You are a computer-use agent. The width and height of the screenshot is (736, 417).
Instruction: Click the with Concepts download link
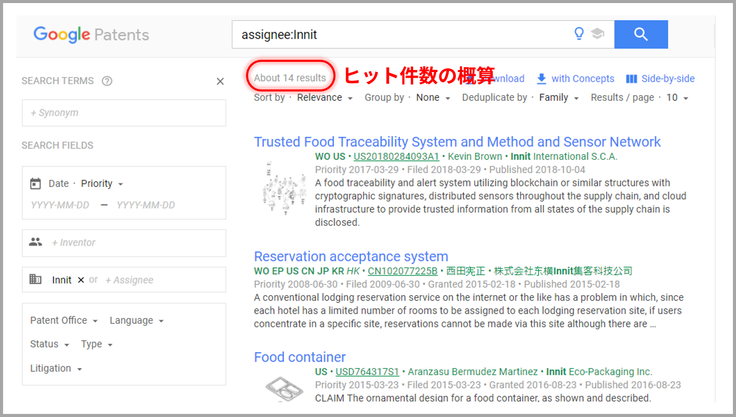coord(583,79)
